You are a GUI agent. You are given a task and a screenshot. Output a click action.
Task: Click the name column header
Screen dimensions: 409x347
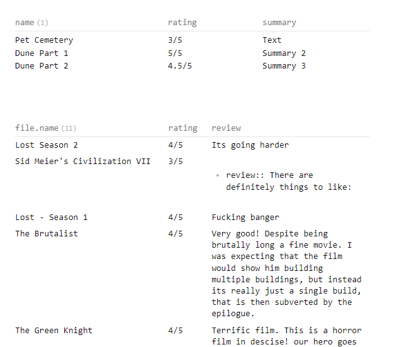pos(25,23)
